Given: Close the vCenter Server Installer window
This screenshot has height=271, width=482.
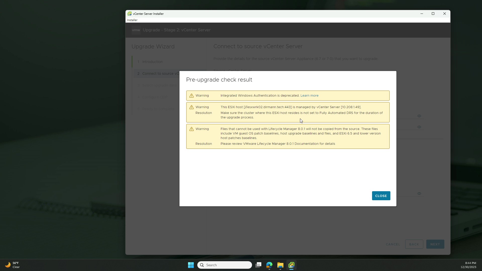Looking at the screenshot, I should 444,14.
